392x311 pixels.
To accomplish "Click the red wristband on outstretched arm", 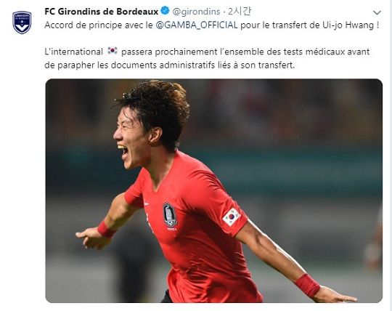I will 307,285.
